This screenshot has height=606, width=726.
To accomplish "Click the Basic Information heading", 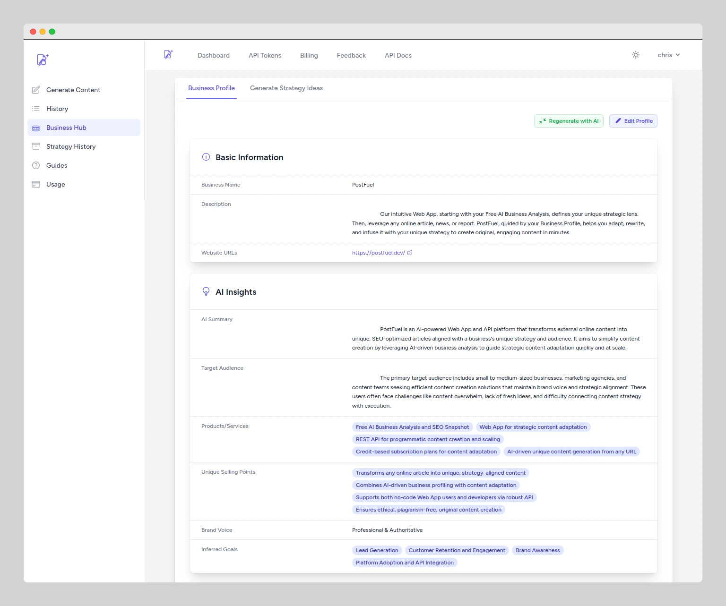I will [x=250, y=157].
